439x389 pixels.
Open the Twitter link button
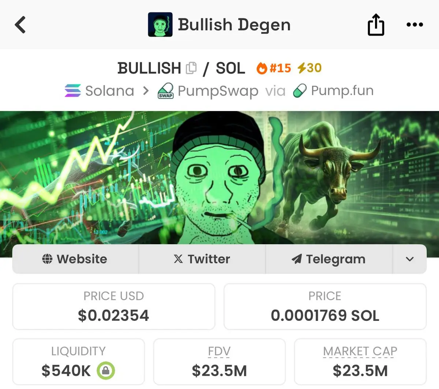(x=202, y=259)
